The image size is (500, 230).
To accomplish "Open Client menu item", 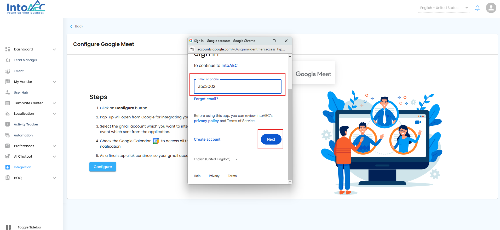I will pyautogui.click(x=19, y=71).
